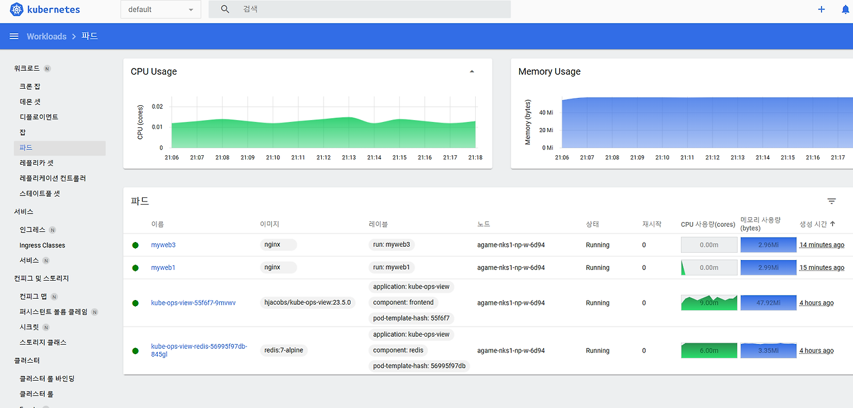Click the component: frontend label chip
The image size is (853, 408).
pyautogui.click(x=403, y=303)
